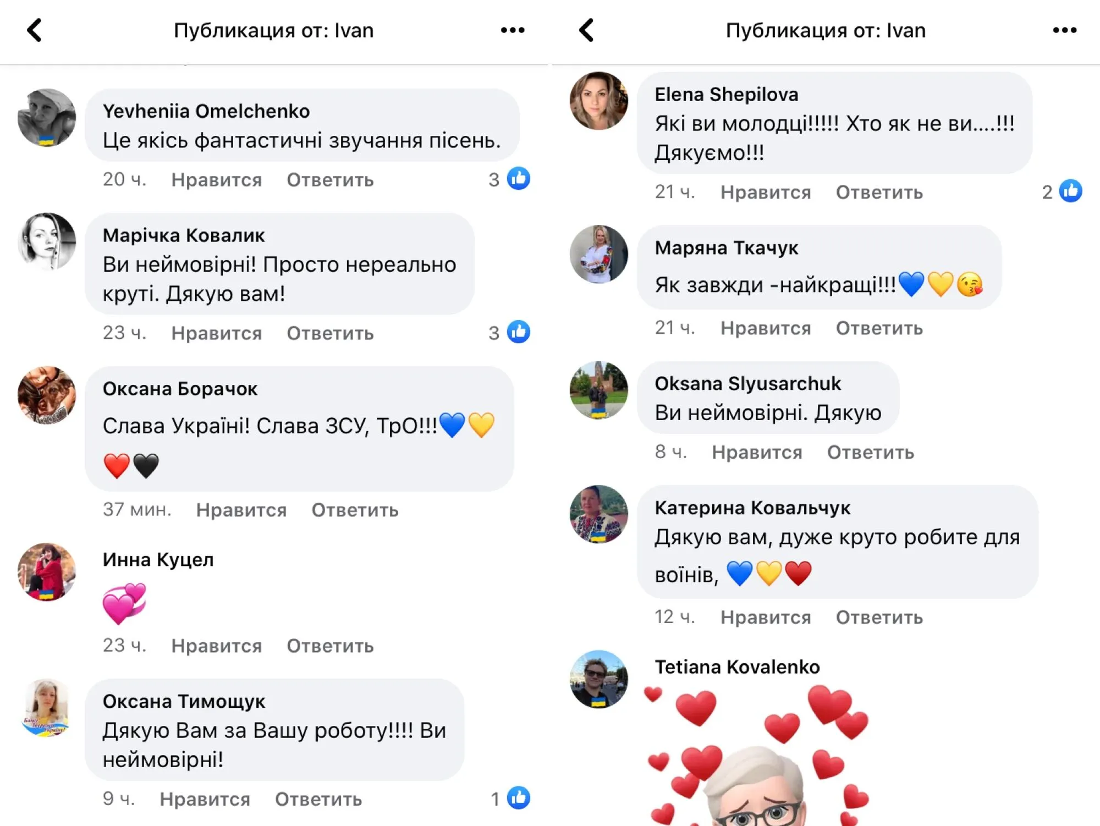Screen dimensions: 1100x826
Task: Open Yevheniia Omelchenko's profile name
Action: (206, 111)
